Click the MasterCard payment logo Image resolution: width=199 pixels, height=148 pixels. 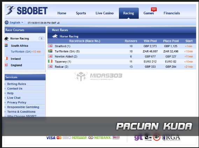coord(59,138)
